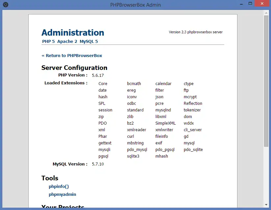
Task: Click the gd extension entry
Action: pyautogui.click(x=186, y=137)
